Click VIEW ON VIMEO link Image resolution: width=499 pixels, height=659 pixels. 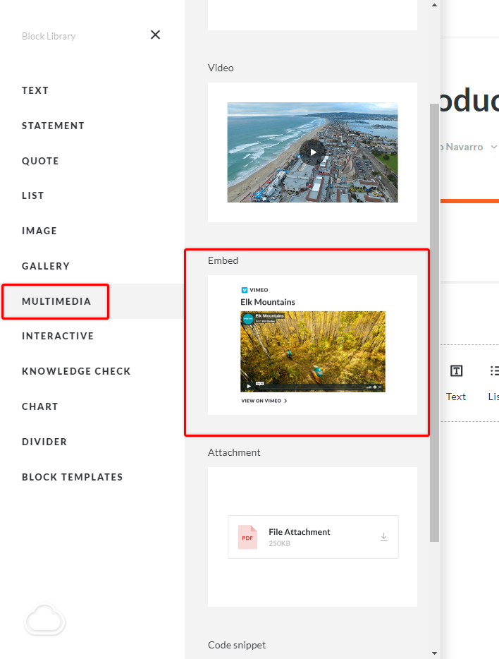pyautogui.click(x=264, y=401)
